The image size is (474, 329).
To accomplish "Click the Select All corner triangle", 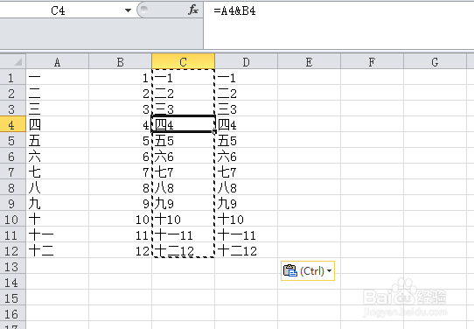I will [x=13, y=61].
